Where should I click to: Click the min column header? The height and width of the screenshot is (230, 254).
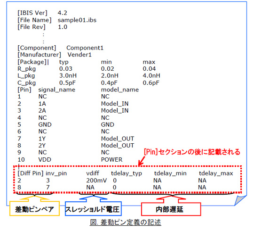tap(106, 62)
